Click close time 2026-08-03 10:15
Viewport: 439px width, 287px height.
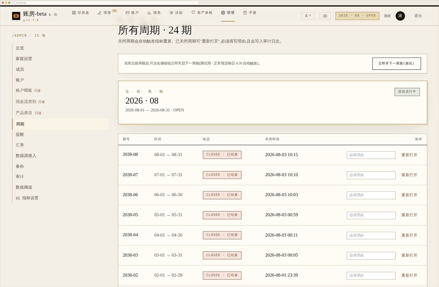(x=282, y=155)
